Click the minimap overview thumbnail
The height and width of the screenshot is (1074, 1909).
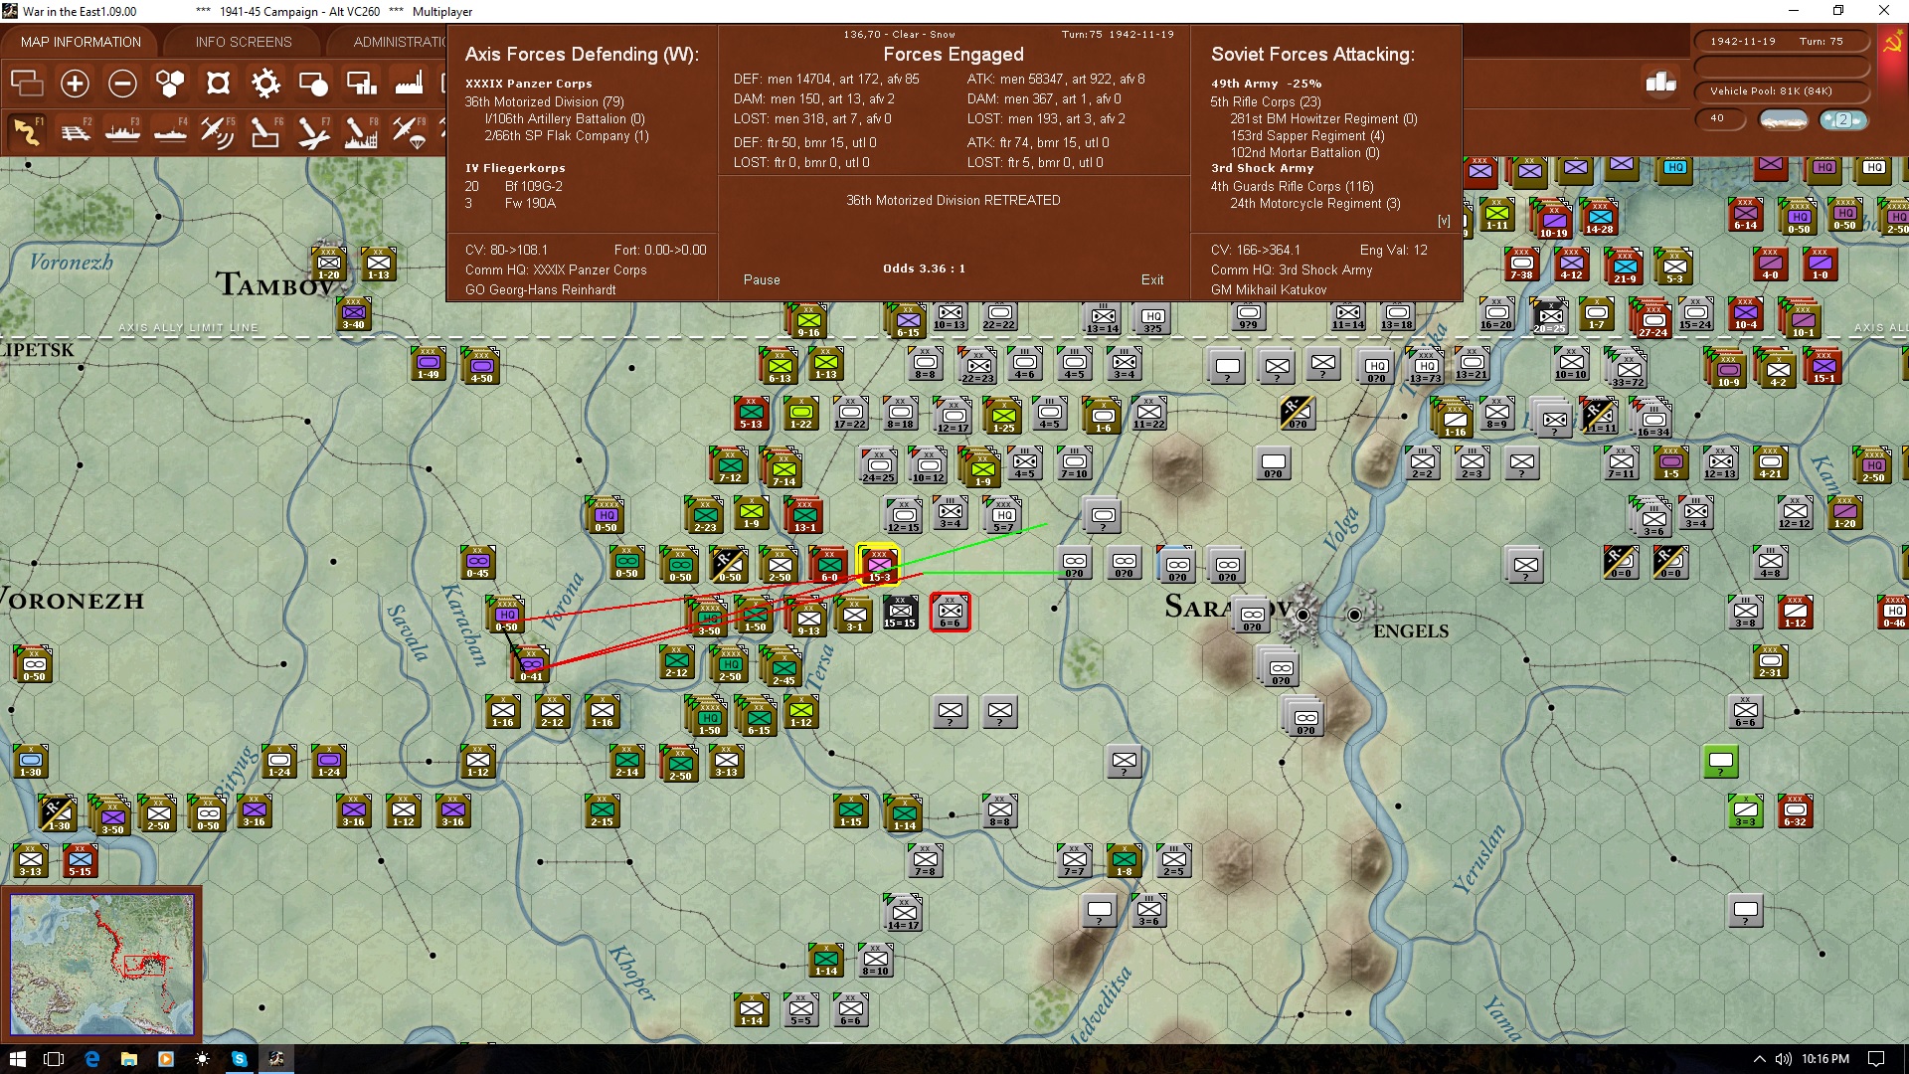pos(102,965)
